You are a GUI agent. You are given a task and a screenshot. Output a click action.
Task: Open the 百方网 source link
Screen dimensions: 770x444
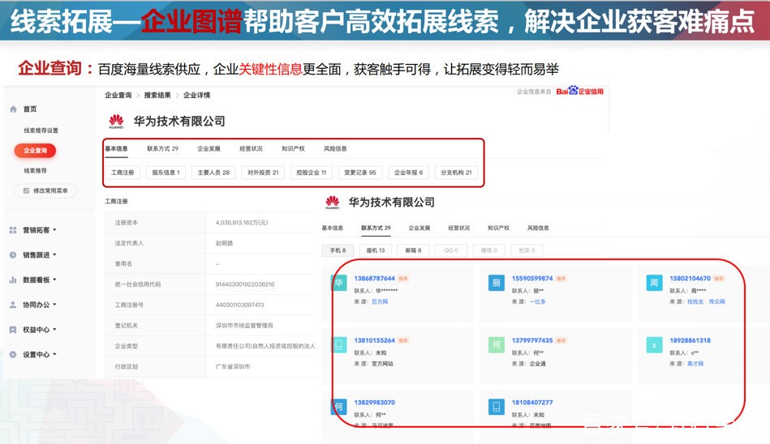(380, 301)
